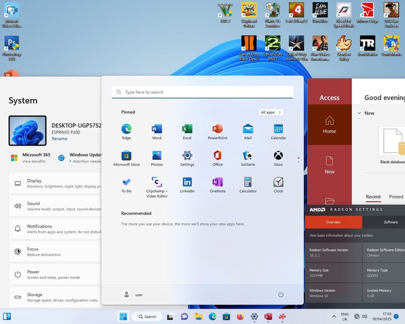Open the Mail app
405x324 pixels.
click(248, 131)
